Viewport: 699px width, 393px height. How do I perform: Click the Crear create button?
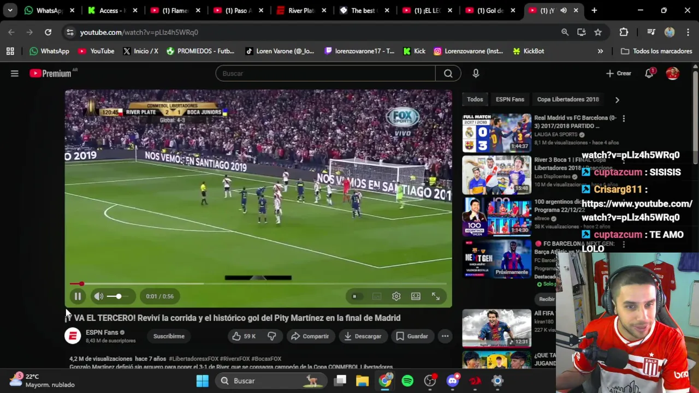(618, 73)
